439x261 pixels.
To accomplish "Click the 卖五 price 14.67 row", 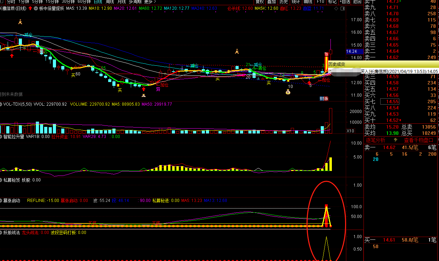I will 400,32.
